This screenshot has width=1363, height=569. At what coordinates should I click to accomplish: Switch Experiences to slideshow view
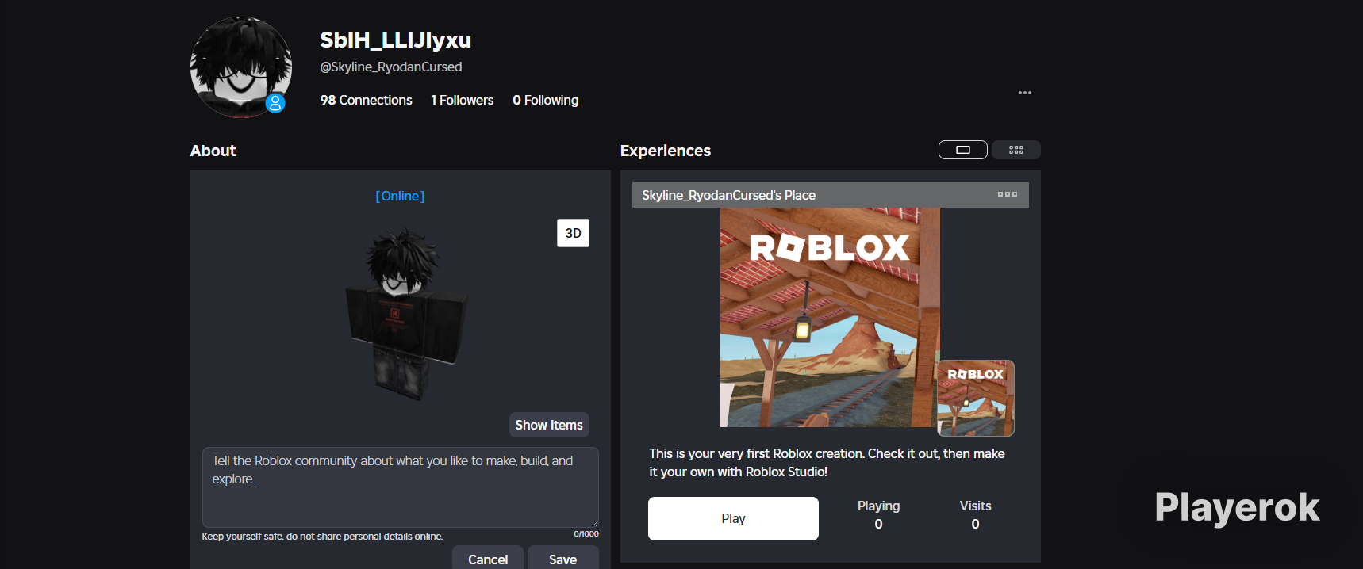(963, 150)
